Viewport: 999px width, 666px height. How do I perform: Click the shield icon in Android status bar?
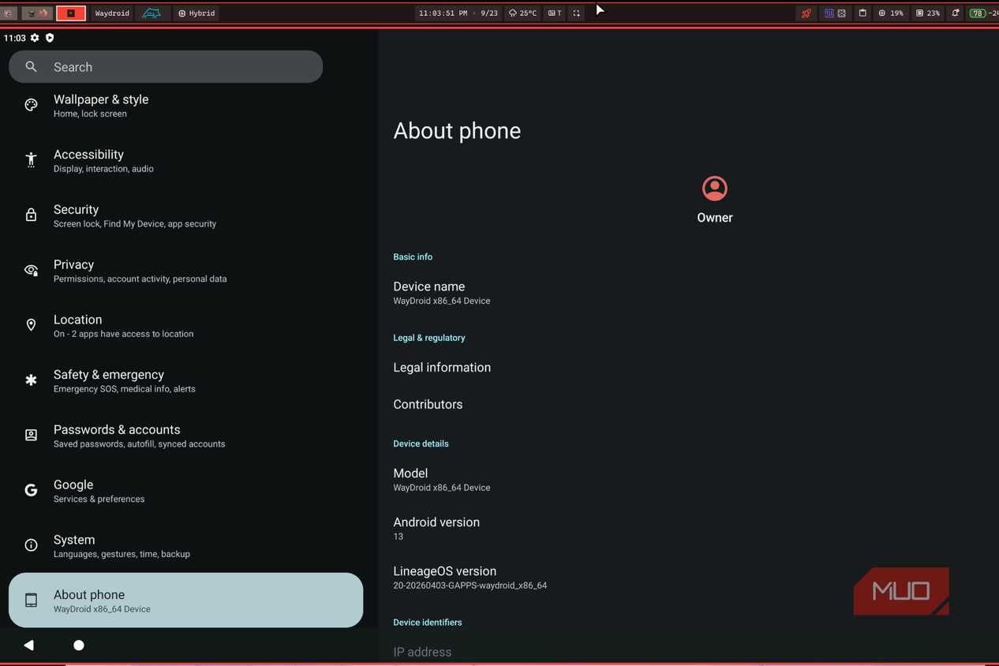[50, 38]
